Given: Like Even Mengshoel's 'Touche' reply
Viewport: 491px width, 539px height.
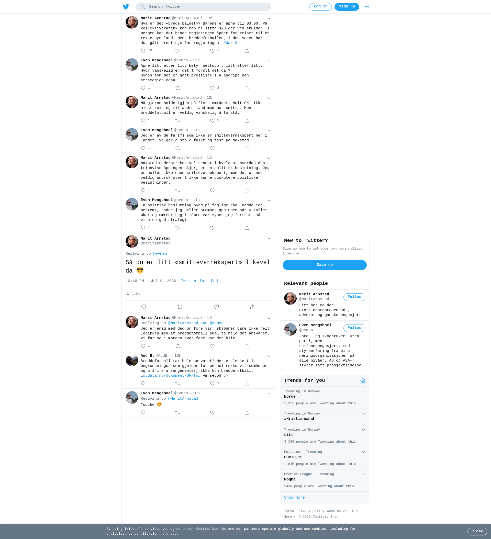Looking at the screenshot, I should tap(212, 413).
